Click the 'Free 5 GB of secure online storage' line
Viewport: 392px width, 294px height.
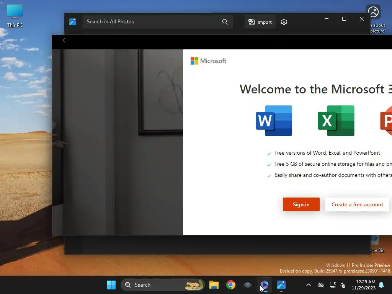[333, 164]
